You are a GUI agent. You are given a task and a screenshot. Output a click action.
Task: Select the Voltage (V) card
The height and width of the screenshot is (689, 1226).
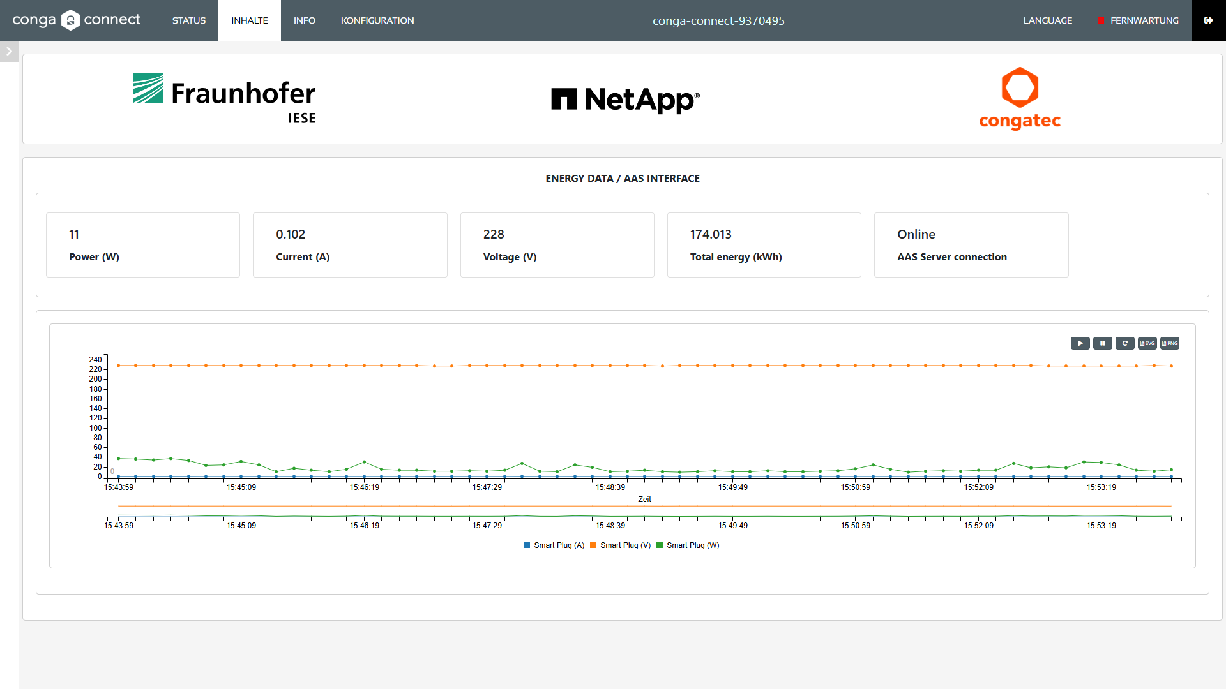point(557,245)
